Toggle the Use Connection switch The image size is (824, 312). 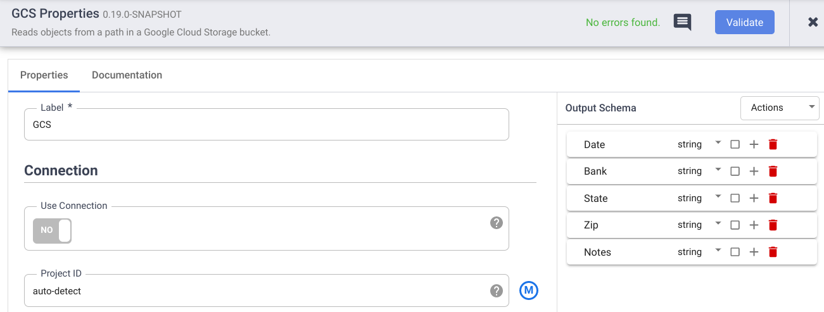(x=53, y=230)
